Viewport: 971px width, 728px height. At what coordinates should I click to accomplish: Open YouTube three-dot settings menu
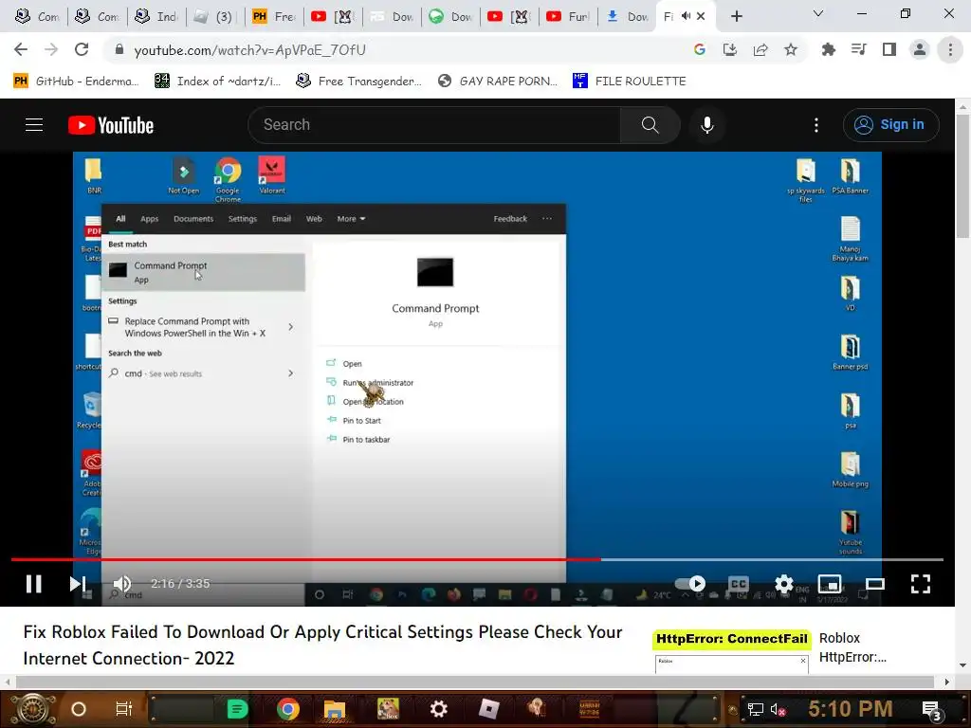click(x=816, y=125)
